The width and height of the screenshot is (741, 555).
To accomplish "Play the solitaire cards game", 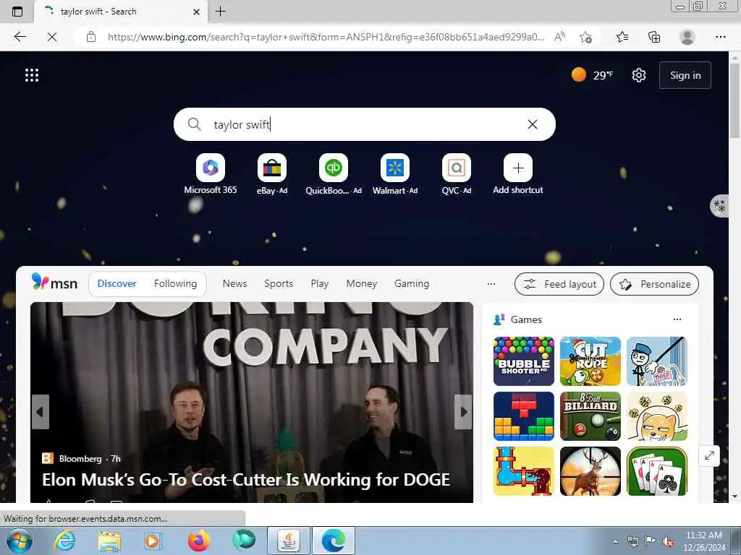I will pyautogui.click(x=657, y=471).
